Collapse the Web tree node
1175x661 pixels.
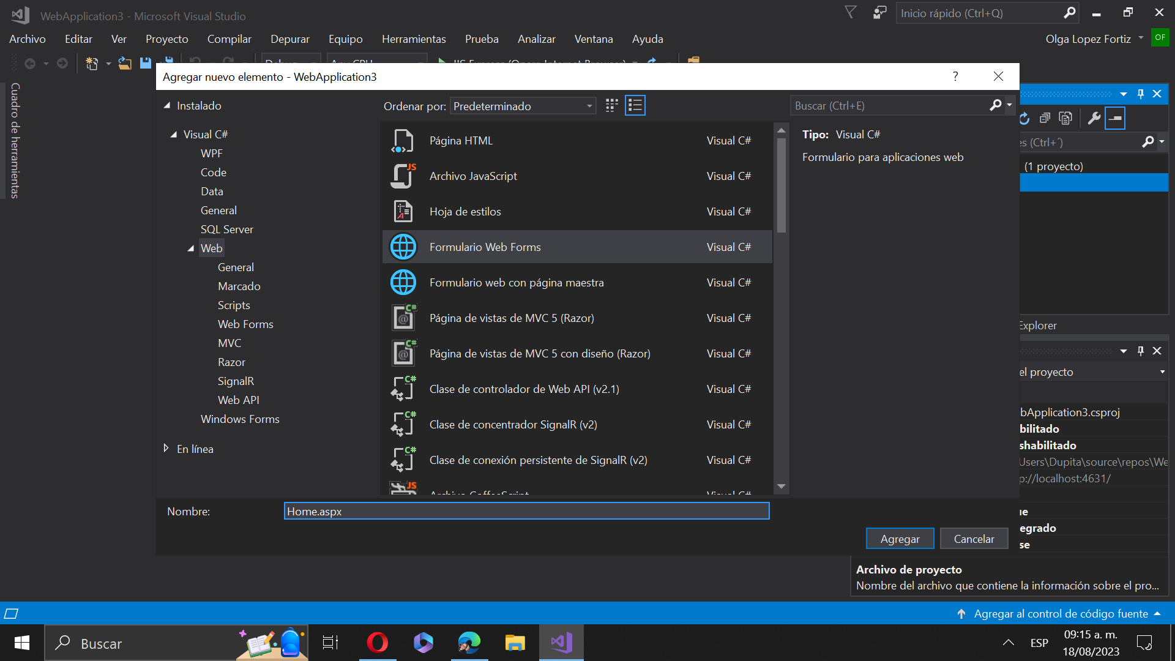coord(191,248)
